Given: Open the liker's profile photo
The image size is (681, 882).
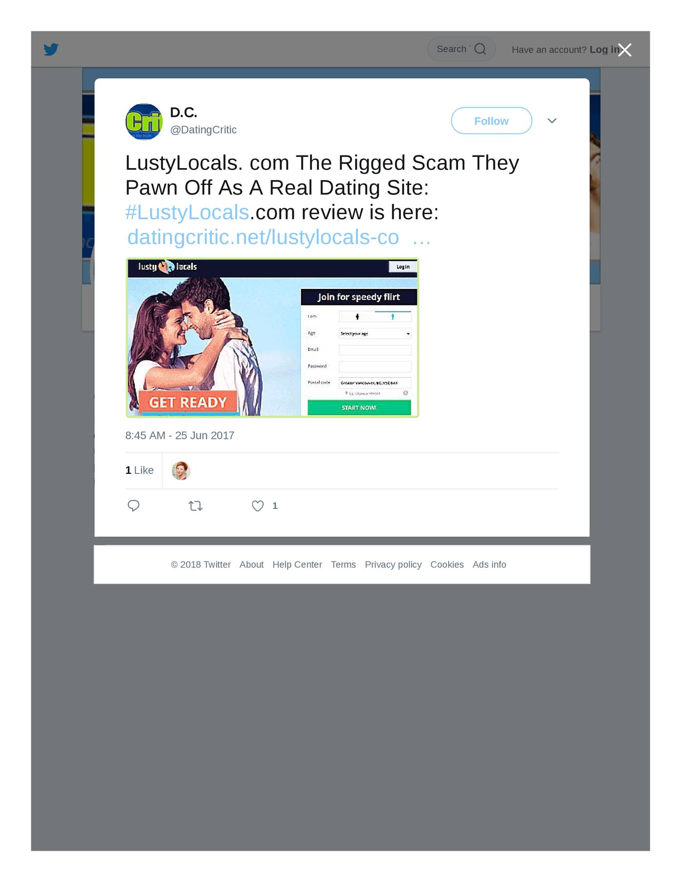Looking at the screenshot, I should pos(181,471).
